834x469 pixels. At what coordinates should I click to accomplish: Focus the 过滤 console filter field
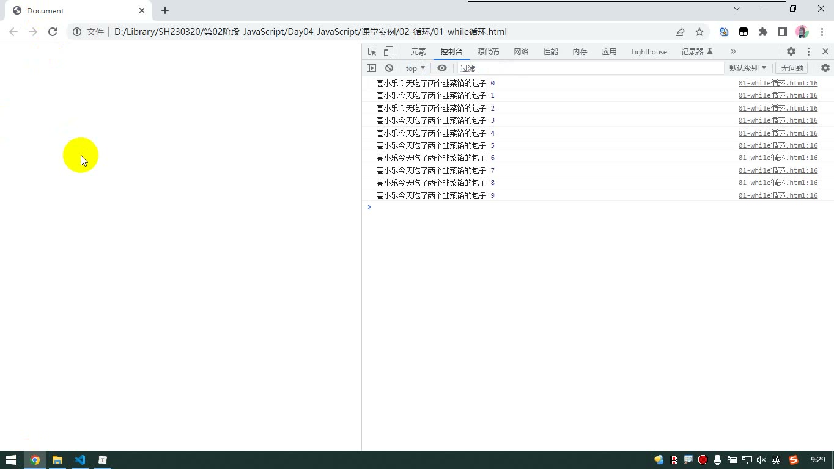(591, 68)
